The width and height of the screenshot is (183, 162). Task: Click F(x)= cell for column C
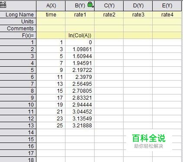(x=109, y=36)
